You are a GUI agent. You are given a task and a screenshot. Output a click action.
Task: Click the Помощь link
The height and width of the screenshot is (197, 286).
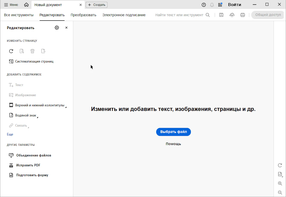coord(173,144)
